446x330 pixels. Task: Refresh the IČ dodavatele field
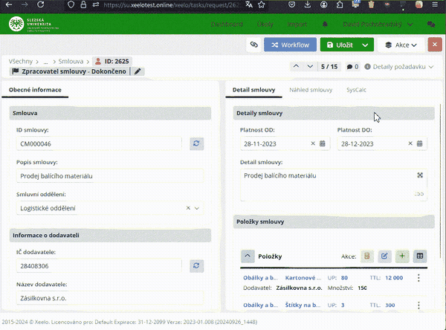coord(196,265)
